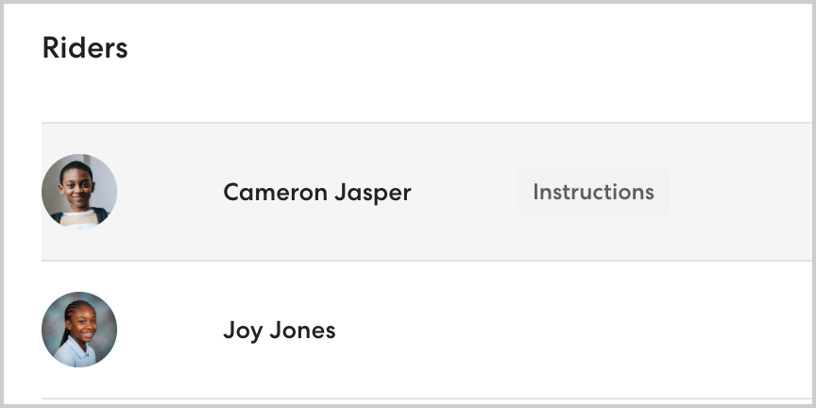Viewport: 816px width, 408px height.
Task: Click the picture of the rider in braids
Action: click(x=79, y=330)
